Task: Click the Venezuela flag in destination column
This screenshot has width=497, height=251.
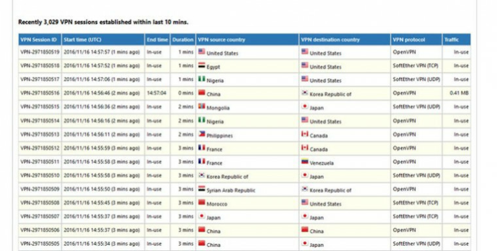Action: tap(305, 162)
